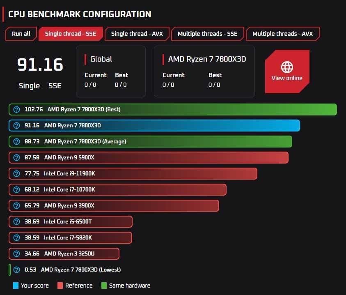Click Global Current 0 / 0 value
The image size is (346, 295).
pyautogui.click(x=90, y=85)
